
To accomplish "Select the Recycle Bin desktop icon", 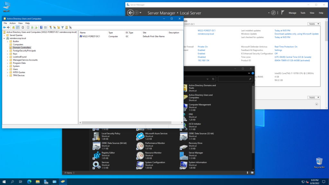I will tap(319, 163).
